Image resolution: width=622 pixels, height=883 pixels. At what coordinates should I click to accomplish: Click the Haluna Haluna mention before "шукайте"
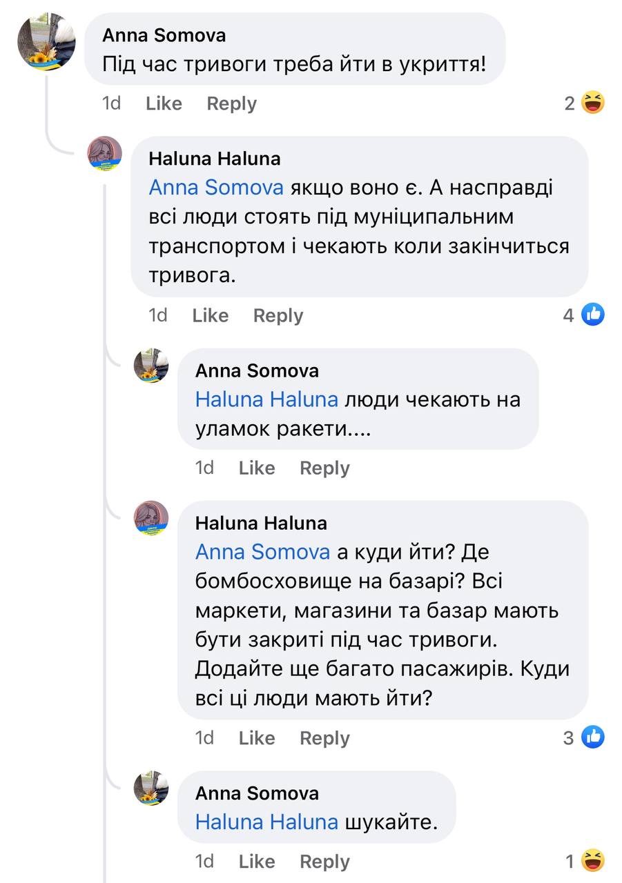(x=266, y=822)
